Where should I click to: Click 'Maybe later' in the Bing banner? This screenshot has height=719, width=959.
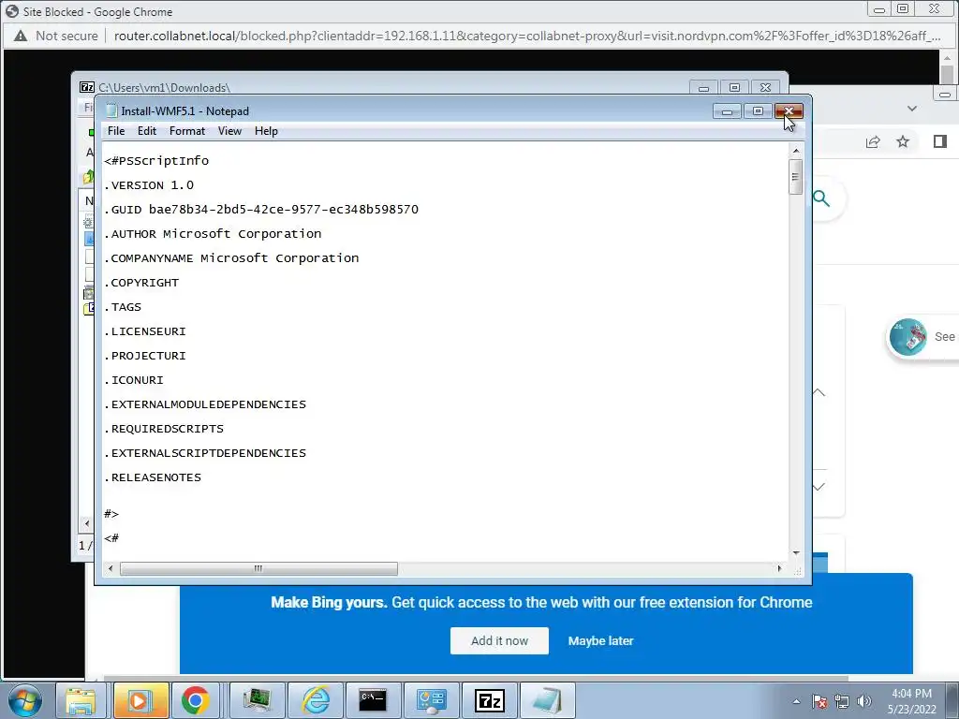tap(600, 640)
